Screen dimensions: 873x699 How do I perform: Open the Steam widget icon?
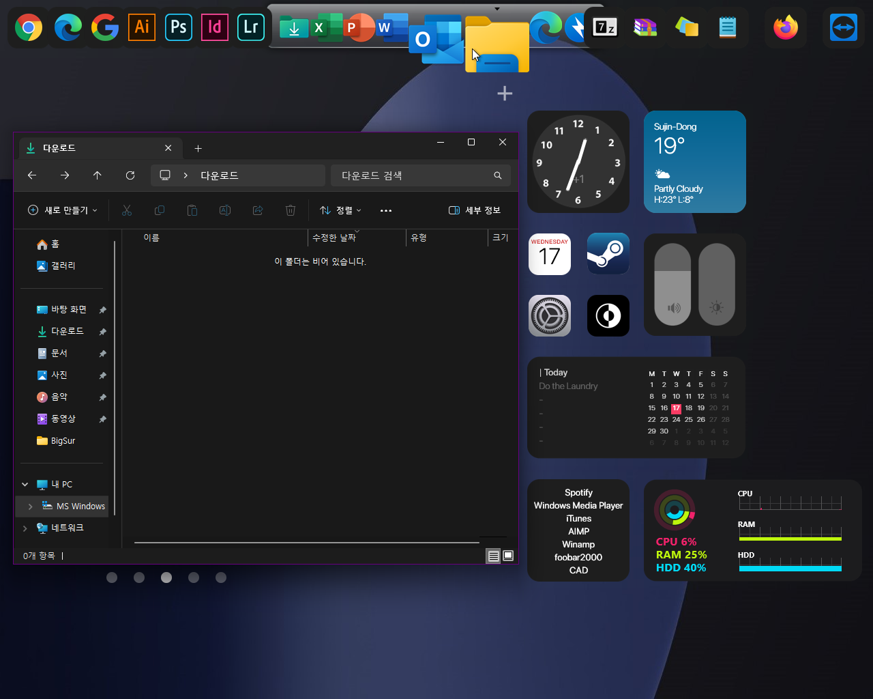608,254
